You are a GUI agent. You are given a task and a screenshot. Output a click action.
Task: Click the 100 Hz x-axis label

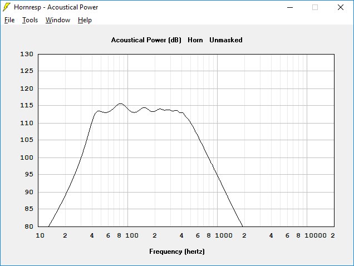pyautogui.click(x=132, y=235)
